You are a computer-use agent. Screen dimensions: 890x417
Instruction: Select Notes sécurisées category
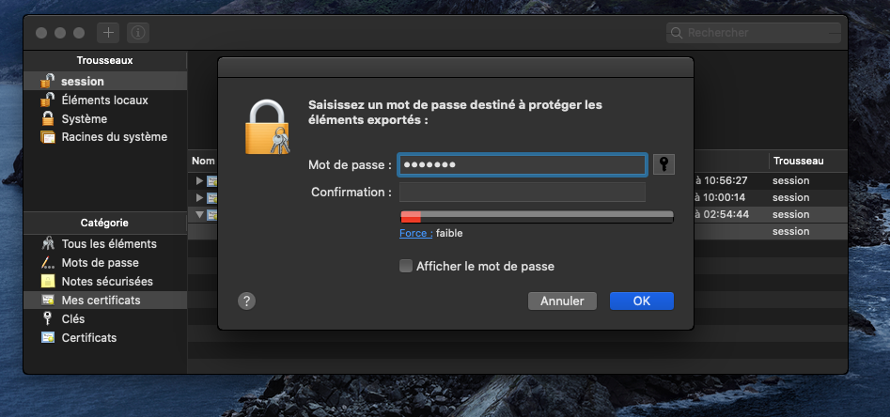click(x=106, y=282)
